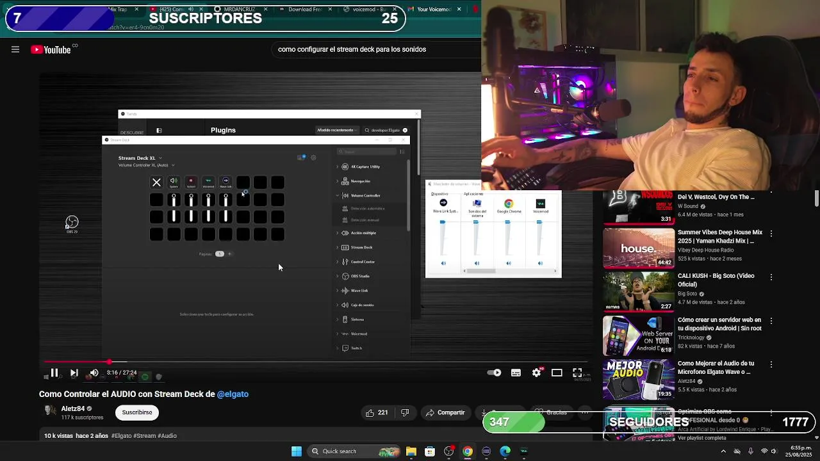Toggle subtitles on the player
Viewport: 820px width, 461px height.
pyautogui.click(x=516, y=373)
